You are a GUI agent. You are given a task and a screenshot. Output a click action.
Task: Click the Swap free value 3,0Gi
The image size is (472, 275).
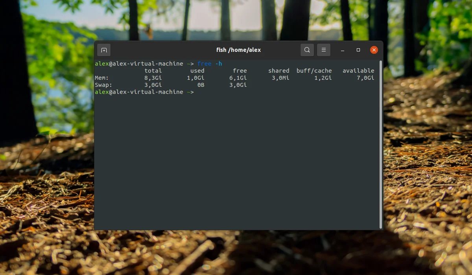tap(238, 85)
